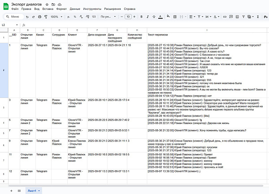
Task: Open the Справка menu
Action: click(x=130, y=9)
